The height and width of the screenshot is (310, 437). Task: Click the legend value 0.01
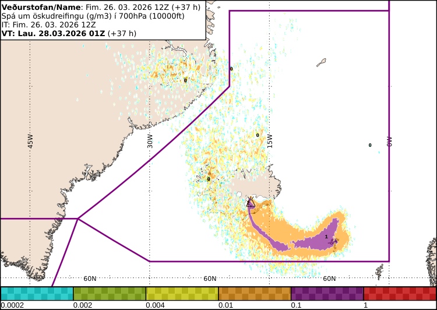click(225, 305)
